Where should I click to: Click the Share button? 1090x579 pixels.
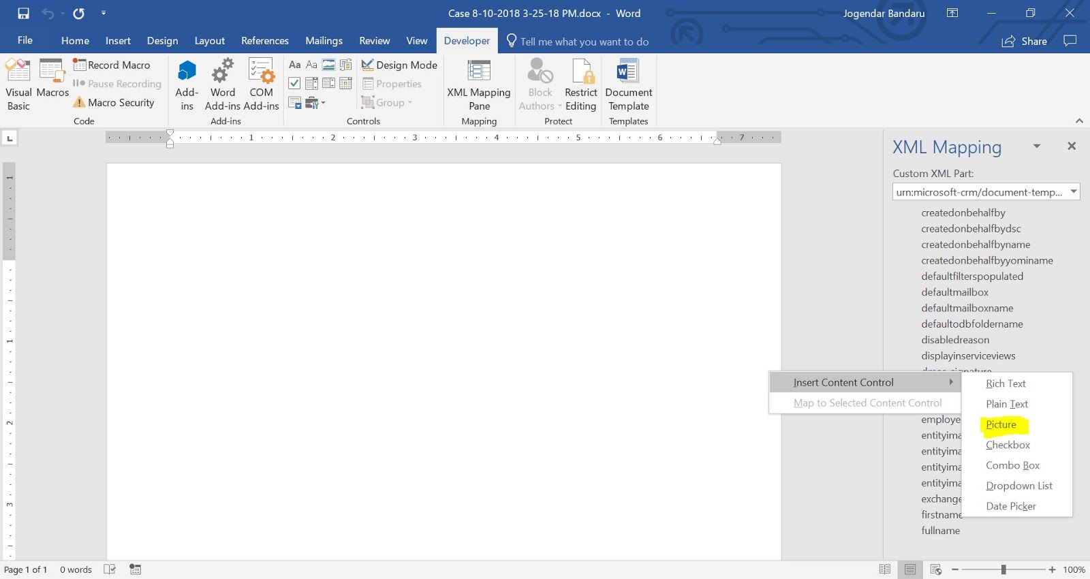[x=1024, y=41]
